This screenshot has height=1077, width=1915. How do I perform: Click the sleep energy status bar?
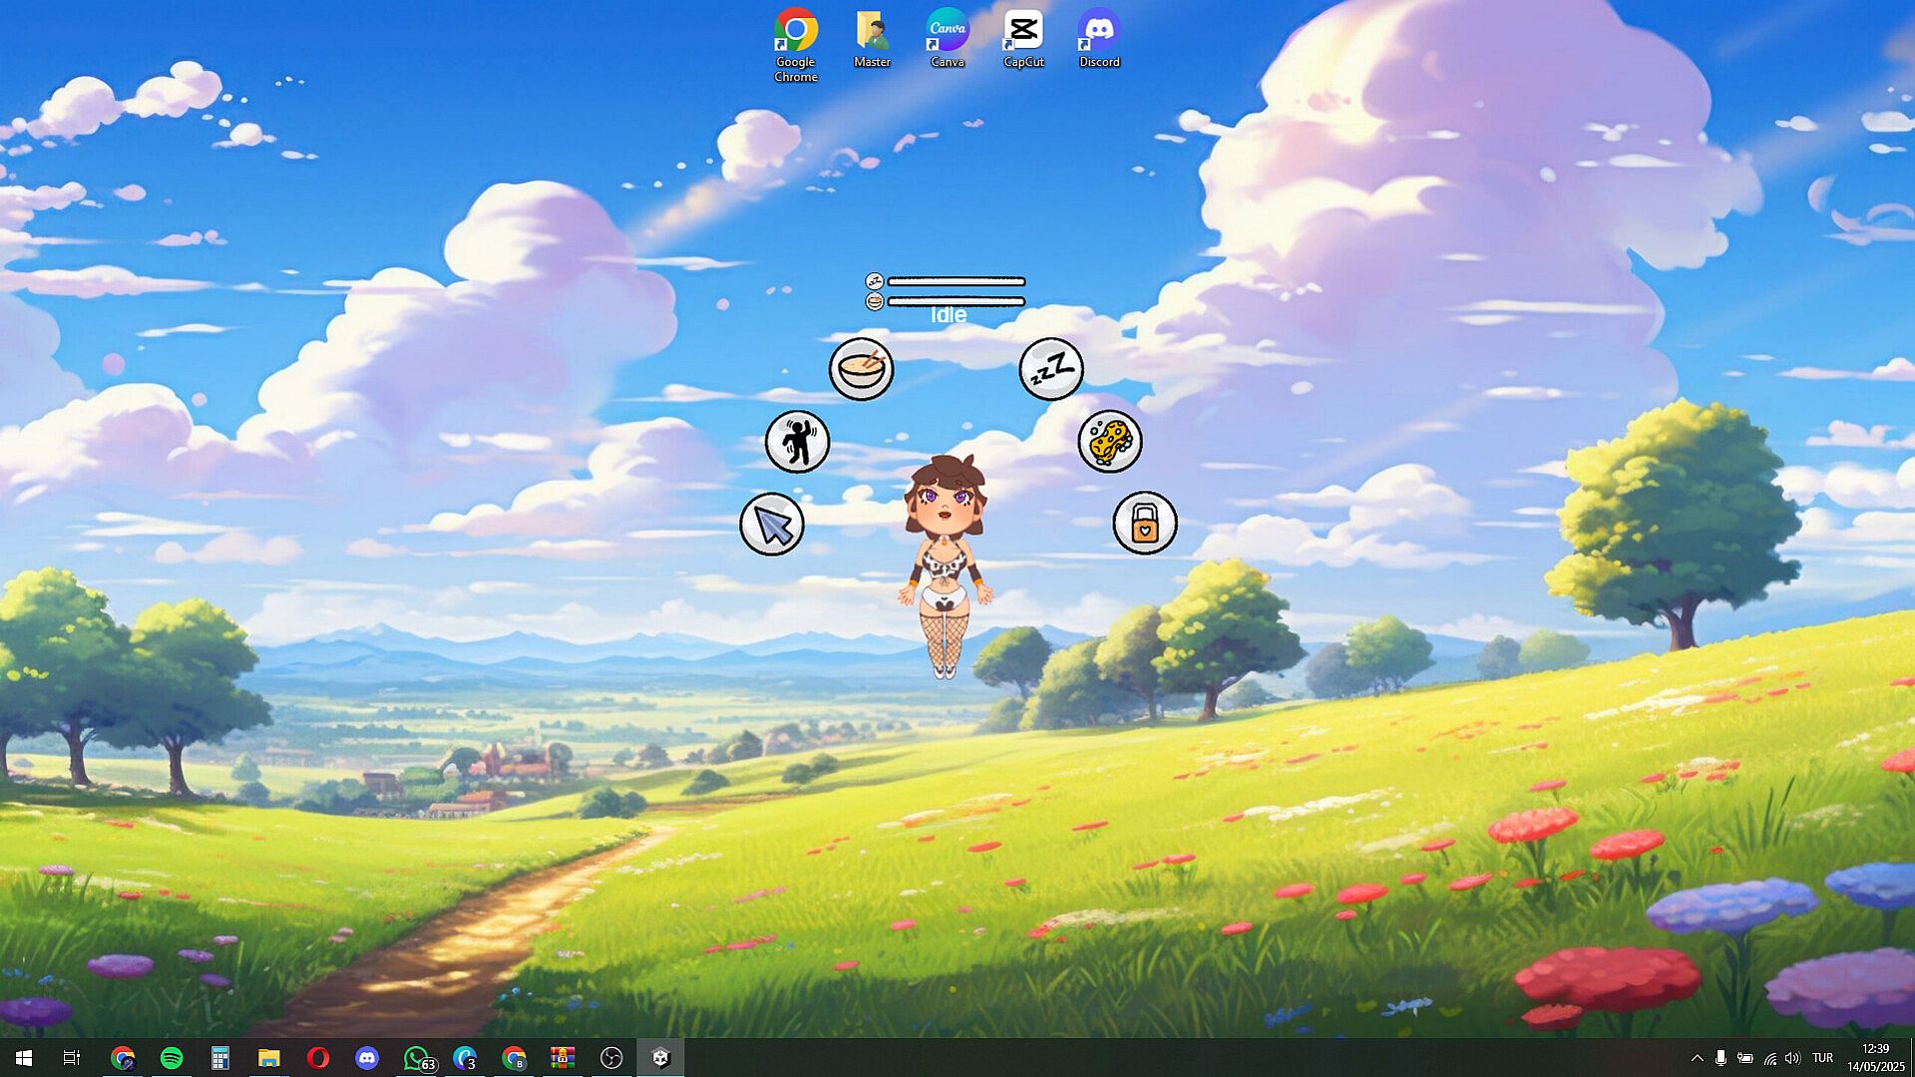[956, 281]
